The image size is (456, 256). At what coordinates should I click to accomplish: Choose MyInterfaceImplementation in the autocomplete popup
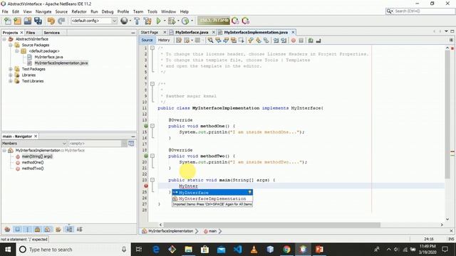(x=212, y=199)
